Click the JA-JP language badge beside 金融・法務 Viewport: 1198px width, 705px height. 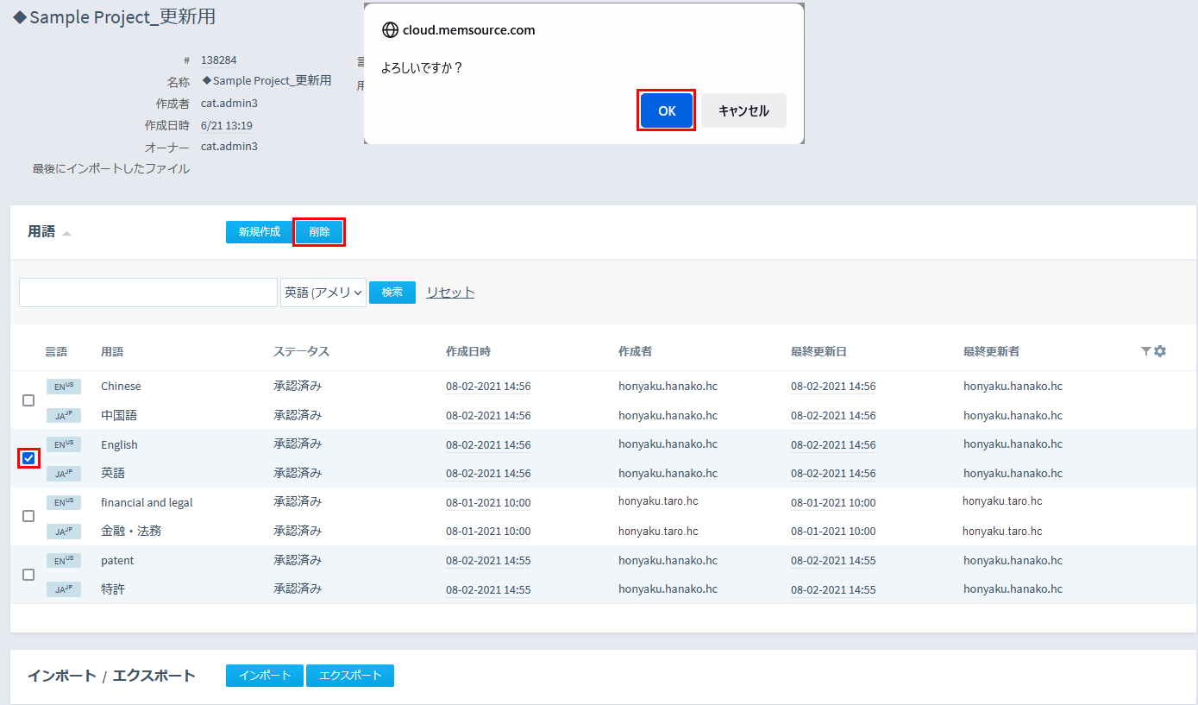(63, 532)
